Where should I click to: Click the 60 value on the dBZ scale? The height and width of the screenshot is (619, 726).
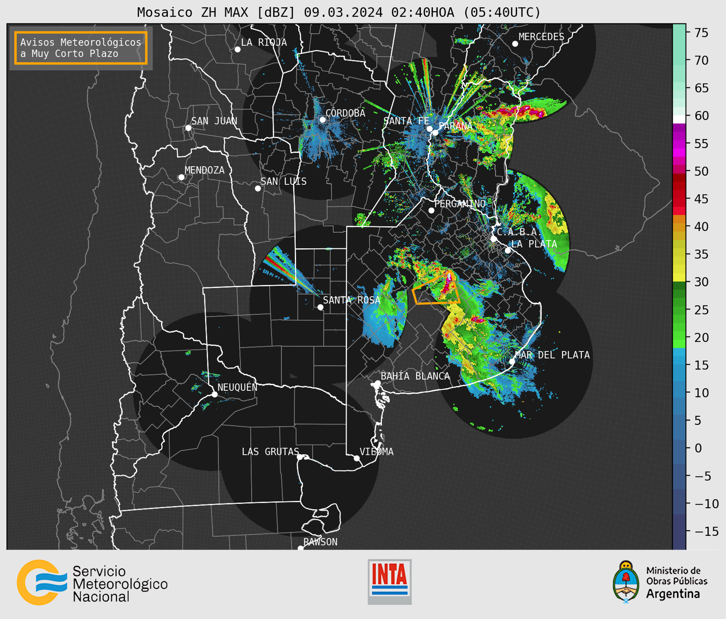point(701,116)
